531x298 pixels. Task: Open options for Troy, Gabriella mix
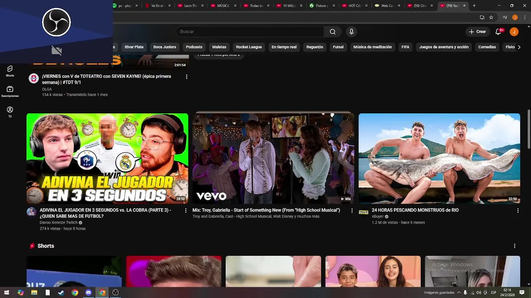pyautogui.click(x=352, y=211)
